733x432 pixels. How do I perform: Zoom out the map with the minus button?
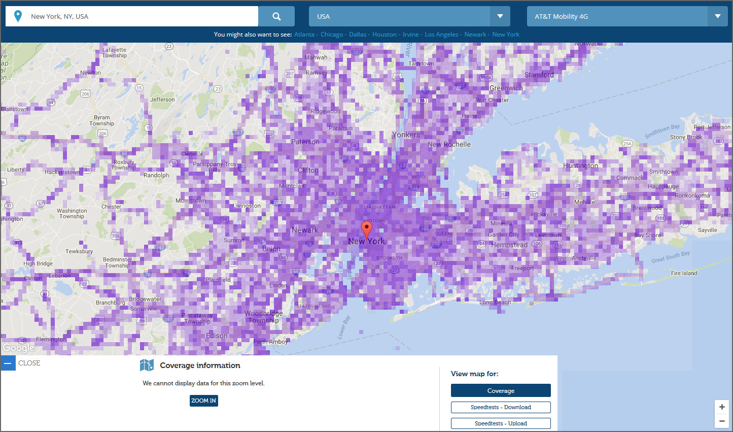722,421
